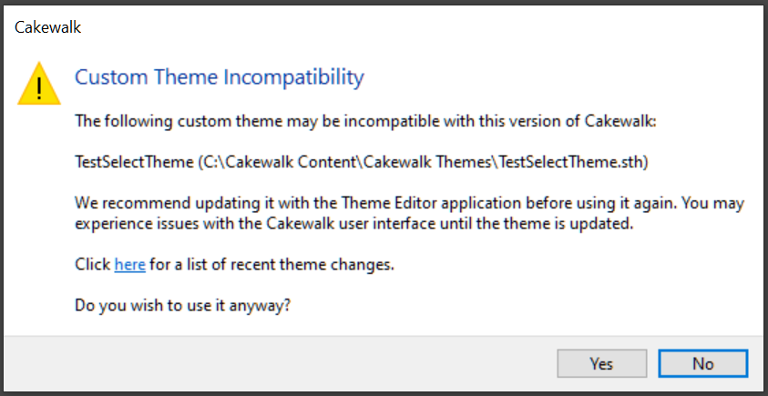Click the "Cakewalk Themes" folder in the path
Viewport: 768px width, 396px height.
pos(401,162)
